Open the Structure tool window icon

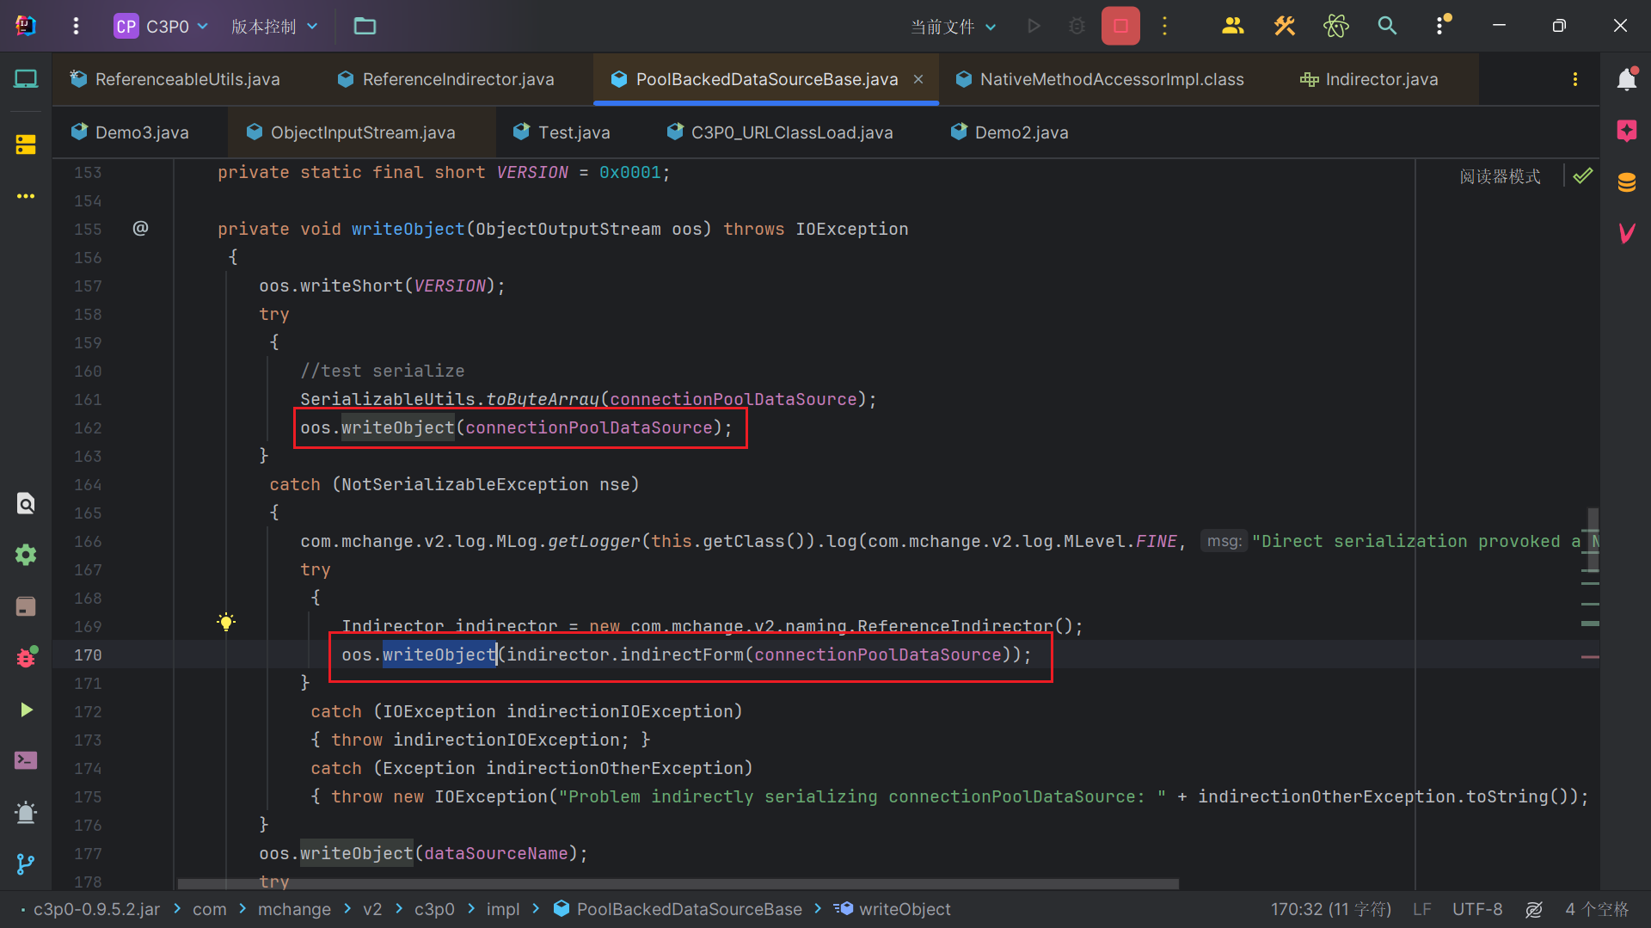[26, 144]
